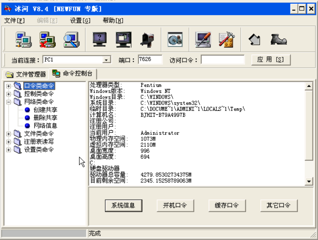The width and height of the screenshot is (318, 240).
Task: Select the 网络信息 tree item
Action: [x=45, y=126]
